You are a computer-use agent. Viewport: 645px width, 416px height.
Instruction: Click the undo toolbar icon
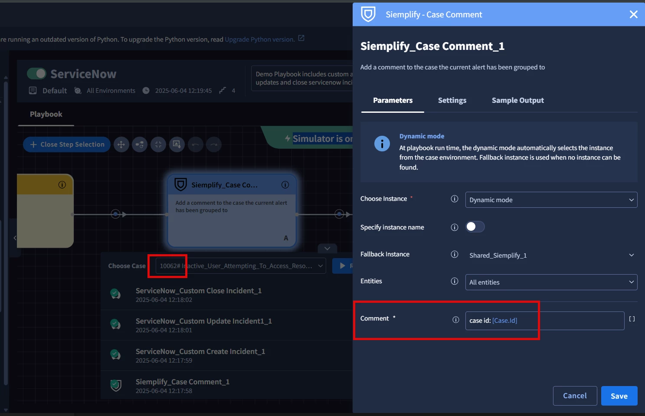(x=196, y=144)
